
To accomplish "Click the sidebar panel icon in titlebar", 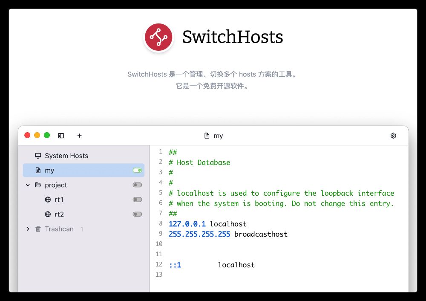I will tap(61, 135).
